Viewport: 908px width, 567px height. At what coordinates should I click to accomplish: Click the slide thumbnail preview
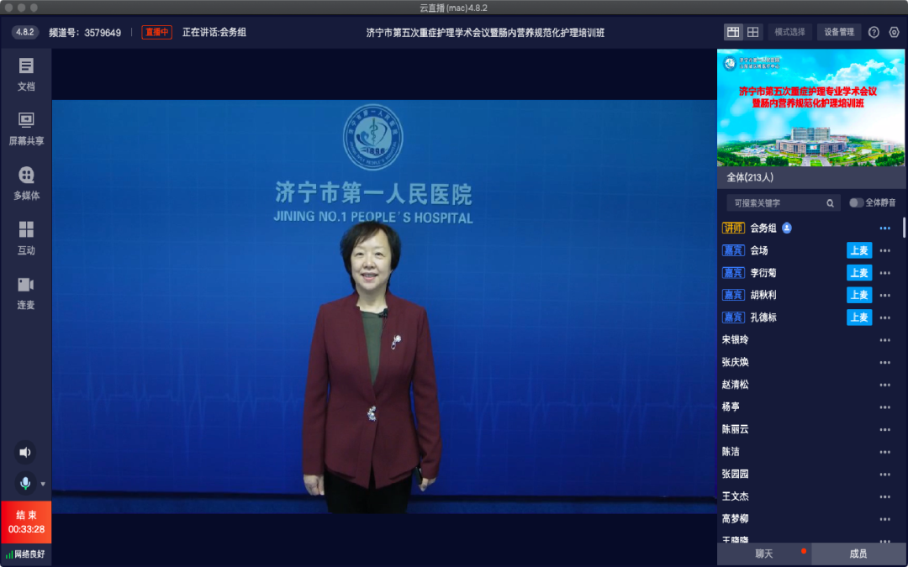pyautogui.click(x=810, y=108)
